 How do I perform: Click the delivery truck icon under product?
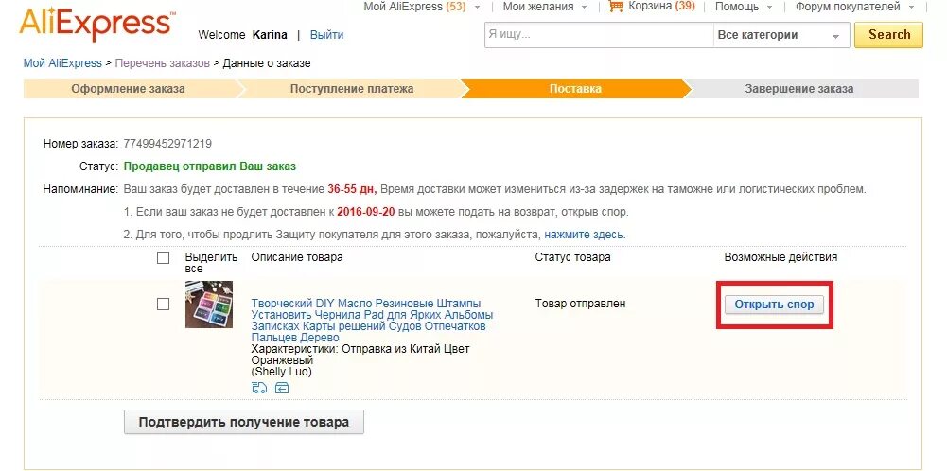point(259,388)
